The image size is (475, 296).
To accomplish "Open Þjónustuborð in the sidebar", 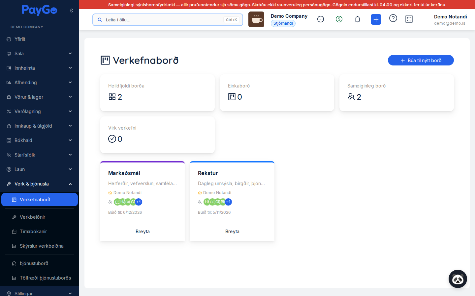I will point(40,263).
